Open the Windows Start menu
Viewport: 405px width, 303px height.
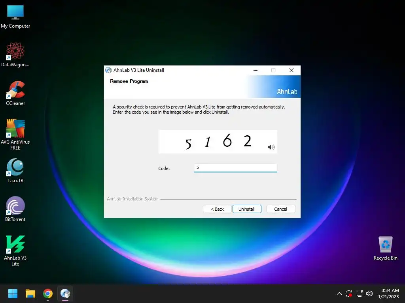pyautogui.click(x=13, y=294)
